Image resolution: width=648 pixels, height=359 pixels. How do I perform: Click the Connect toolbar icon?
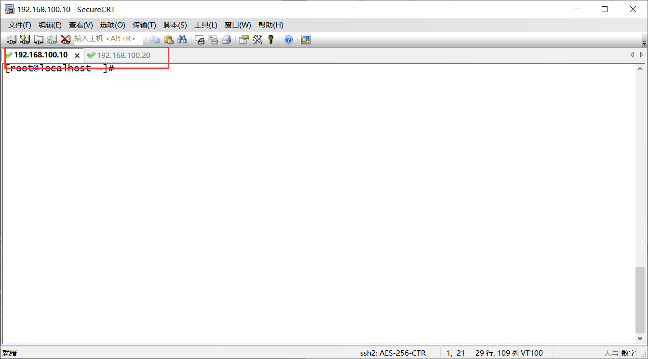(12, 40)
